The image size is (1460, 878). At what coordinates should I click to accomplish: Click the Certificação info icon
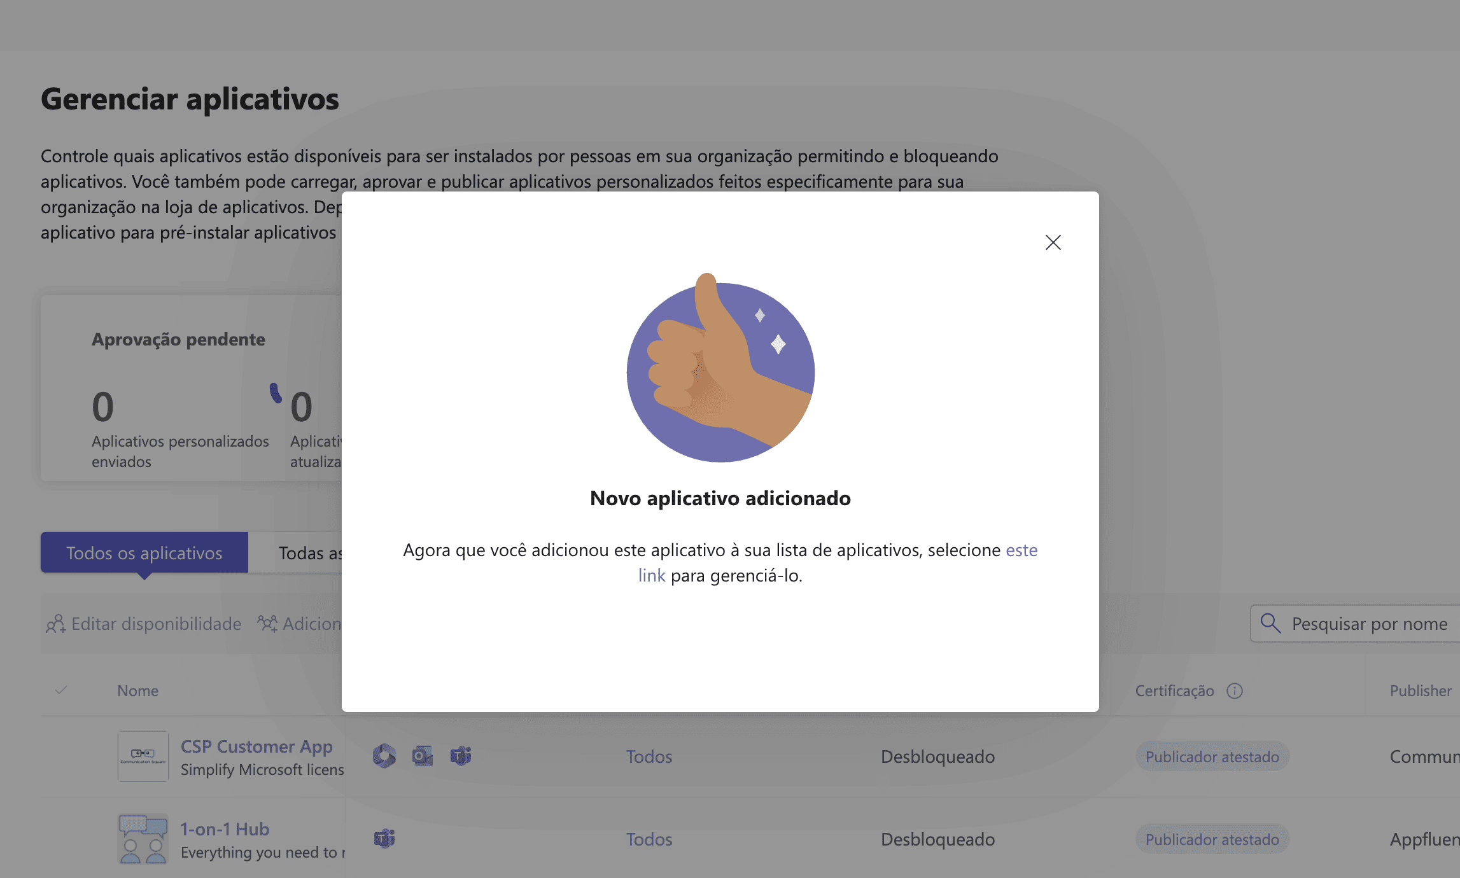point(1235,691)
